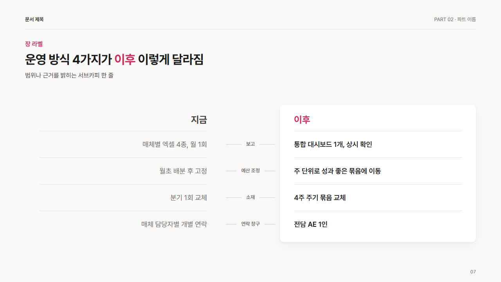Image resolution: width=501 pixels, height=282 pixels.
Task: Select "통합 대시보드 1개, 상시 확인"
Action: tap(333, 144)
